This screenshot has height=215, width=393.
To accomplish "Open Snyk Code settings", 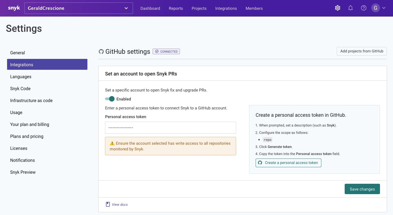I will point(47,88).
